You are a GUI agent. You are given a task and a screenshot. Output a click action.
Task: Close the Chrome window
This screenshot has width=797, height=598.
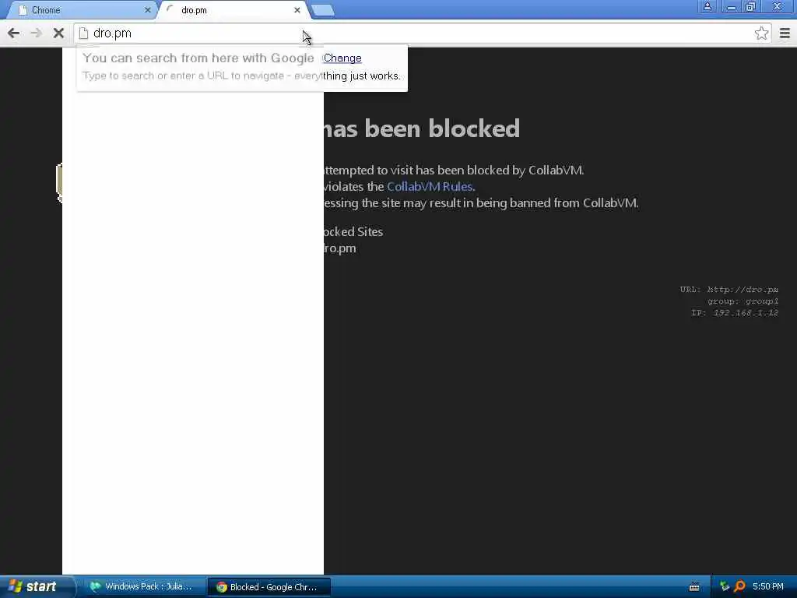click(x=778, y=6)
